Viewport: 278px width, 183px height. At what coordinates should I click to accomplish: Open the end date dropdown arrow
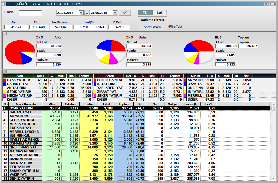tap(115, 13)
